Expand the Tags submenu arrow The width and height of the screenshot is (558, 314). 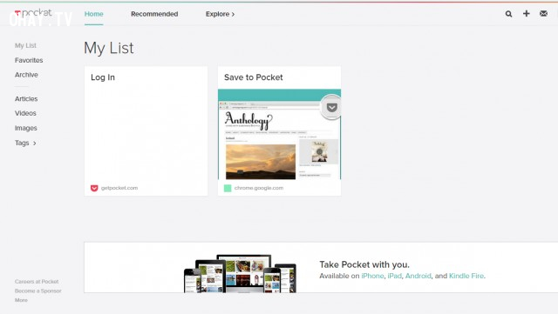pyautogui.click(x=35, y=144)
